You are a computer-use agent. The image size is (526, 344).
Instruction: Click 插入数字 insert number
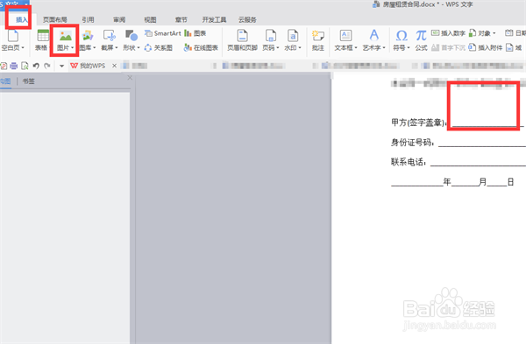pos(448,33)
